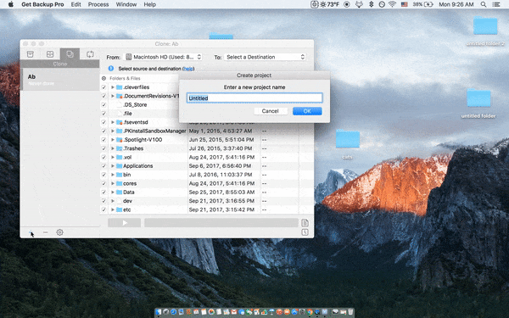
Task: Open the log document icon
Action: click(305, 223)
